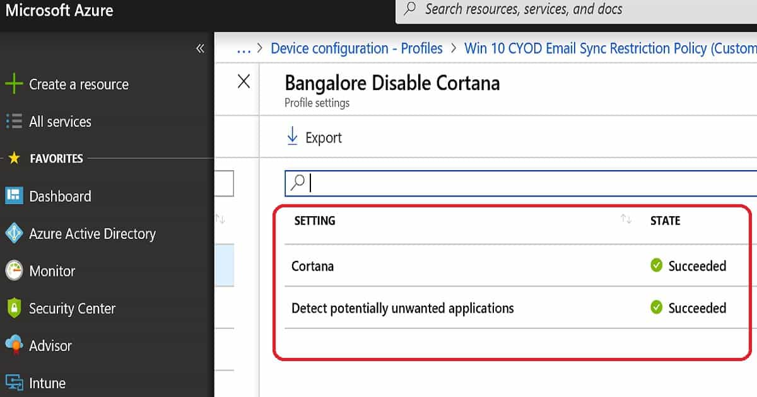This screenshot has width=757, height=397.
Task: Click green check for Detect unwanted applications
Action: [657, 308]
